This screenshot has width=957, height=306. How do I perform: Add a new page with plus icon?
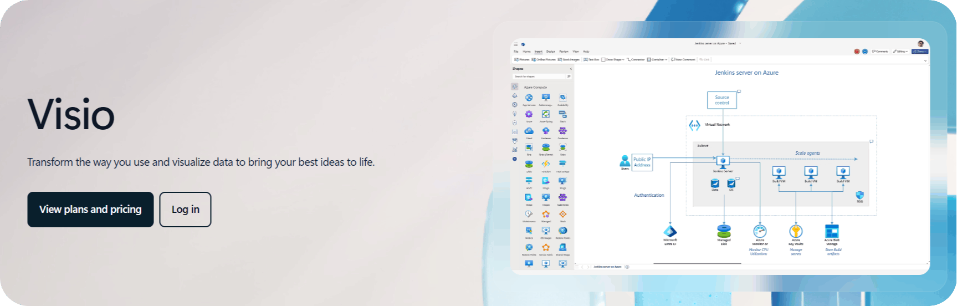click(627, 267)
